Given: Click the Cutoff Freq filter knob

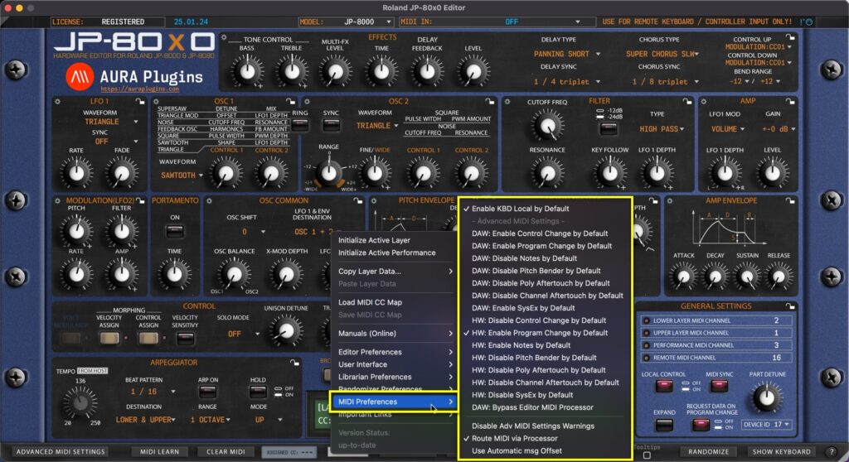Looking at the screenshot, I should (x=546, y=127).
